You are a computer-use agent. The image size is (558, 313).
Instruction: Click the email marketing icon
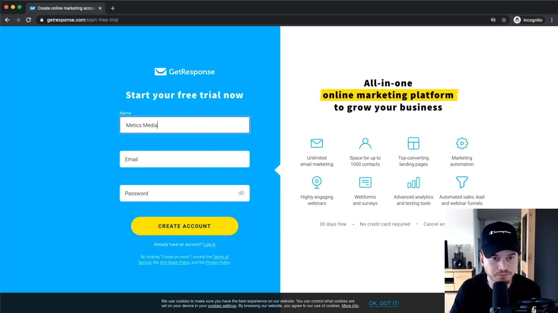[316, 143]
